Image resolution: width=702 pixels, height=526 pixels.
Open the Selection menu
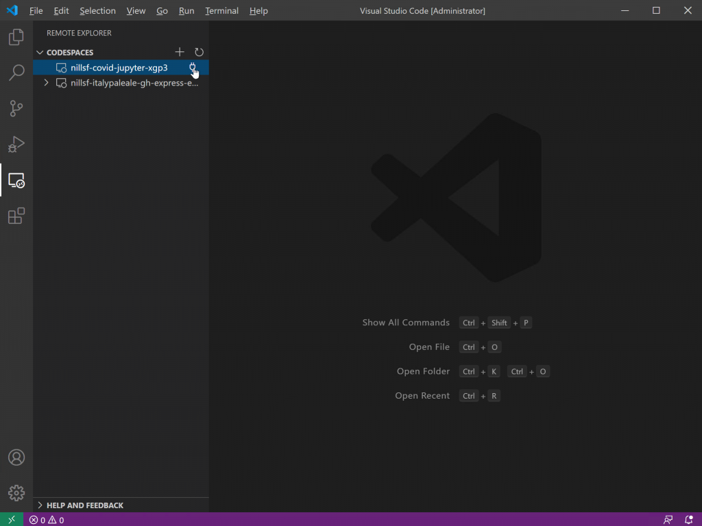(97, 11)
